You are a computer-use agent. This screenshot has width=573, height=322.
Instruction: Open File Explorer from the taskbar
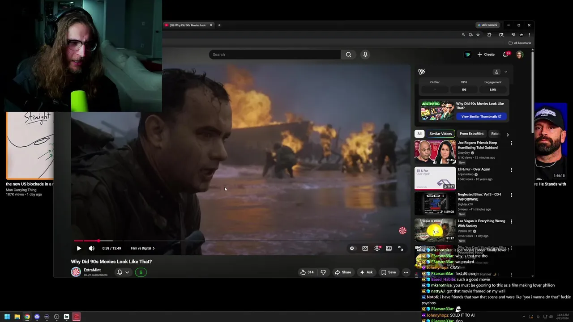pyautogui.click(x=17, y=317)
